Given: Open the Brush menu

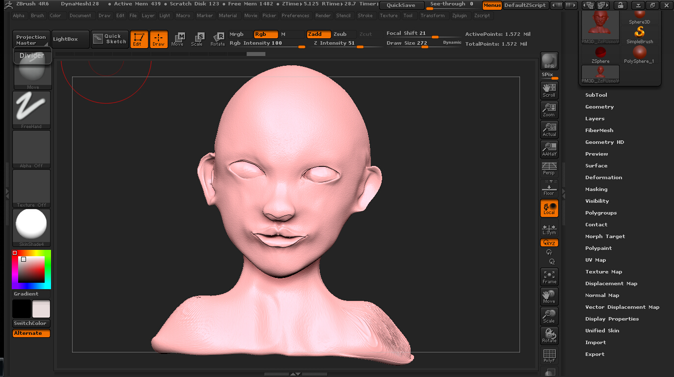Looking at the screenshot, I should (37, 16).
